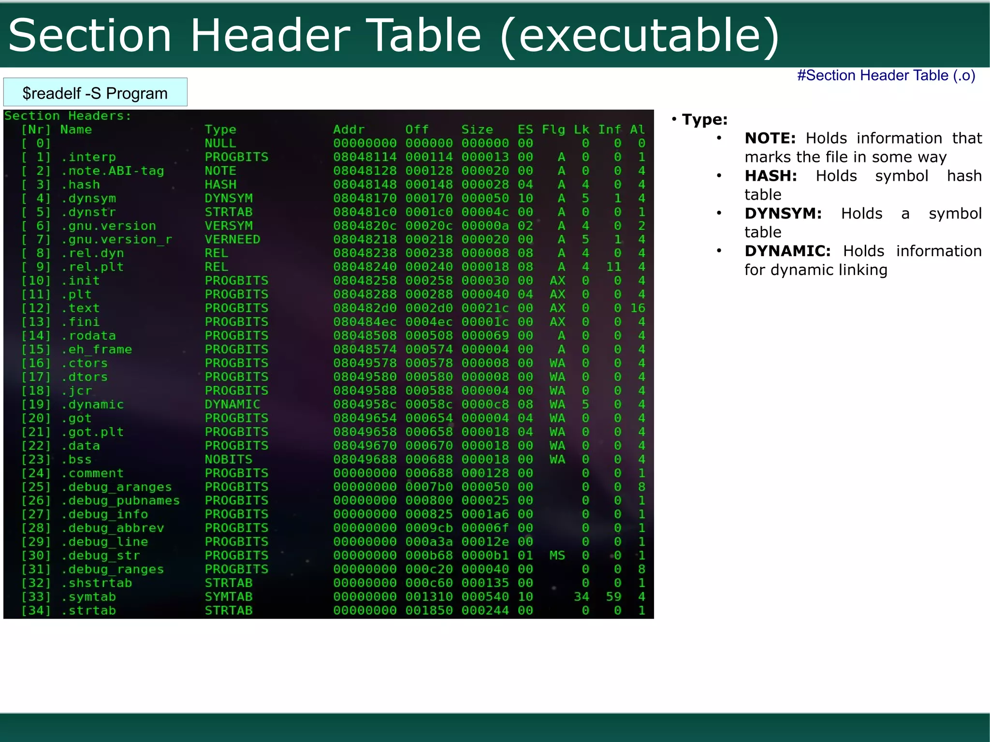The height and width of the screenshot is (742, 990).
Task: Click the .gnu.version section name
Action: pos(109,226)
